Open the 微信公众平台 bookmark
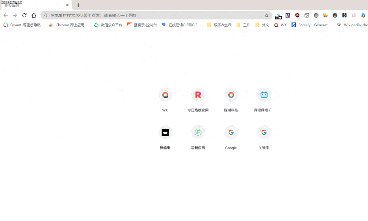Screen dimensions: 368x221 click(x=108, y=25)
